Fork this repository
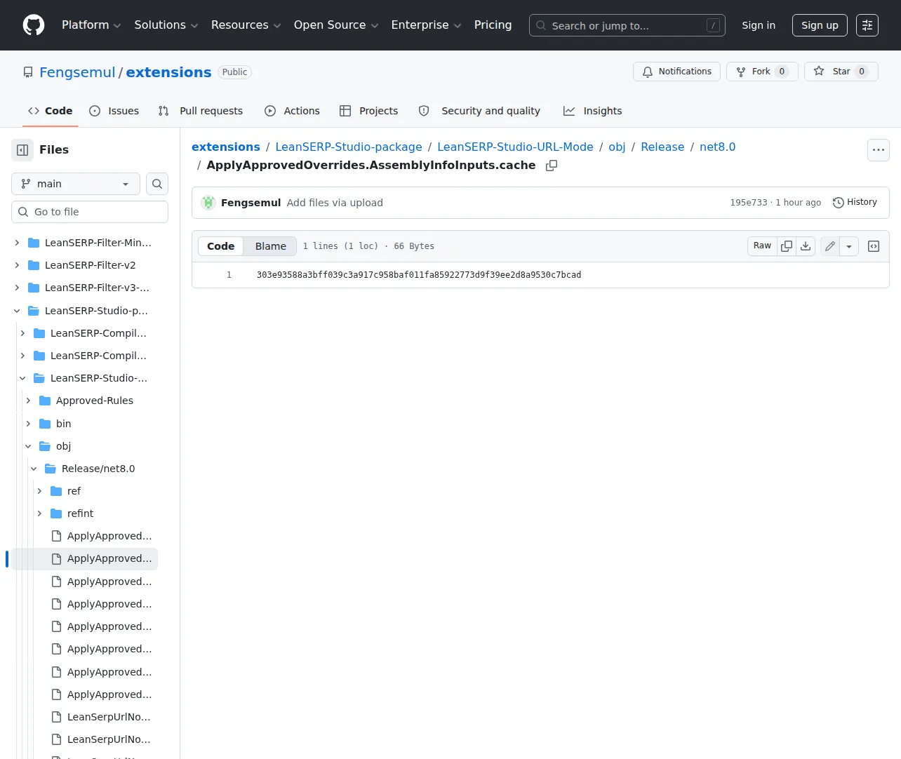 tap(762, 72)
